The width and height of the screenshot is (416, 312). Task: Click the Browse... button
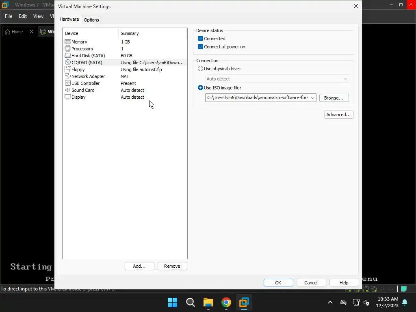pos(334,98)
